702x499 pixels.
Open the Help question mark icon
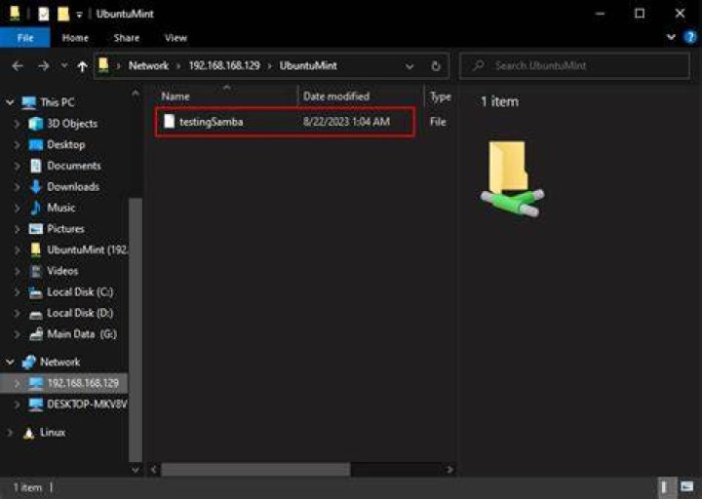[690, 37]
